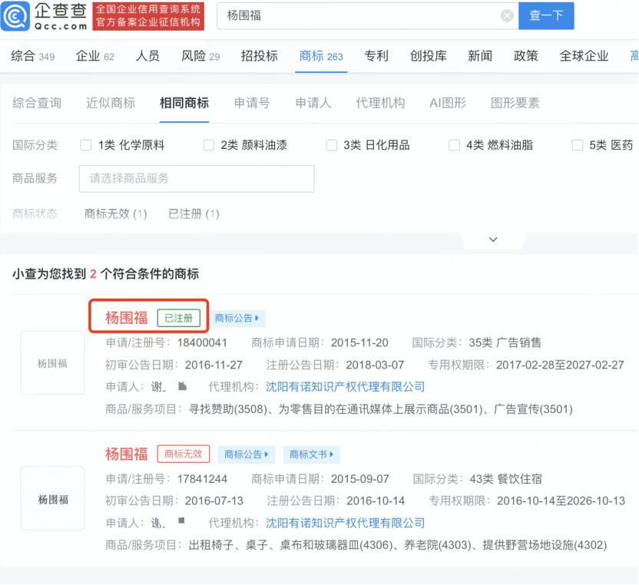Image resolution: width=639 pixels, height=585 pixels.
Task: Collapse the filter panel with the chevron
Action: (x=493, y=239)
